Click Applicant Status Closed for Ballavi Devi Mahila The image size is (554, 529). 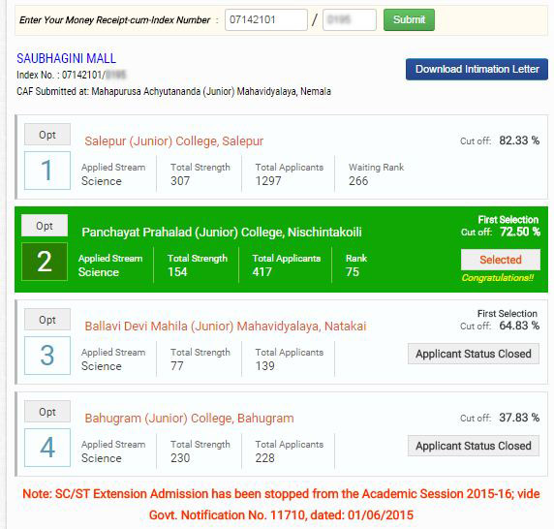point(474,354)
